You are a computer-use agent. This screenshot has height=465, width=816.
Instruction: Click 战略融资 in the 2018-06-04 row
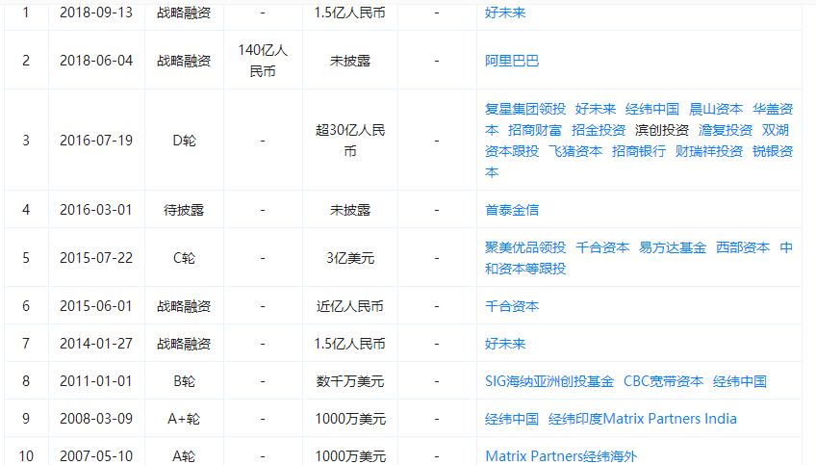(184, 61)
